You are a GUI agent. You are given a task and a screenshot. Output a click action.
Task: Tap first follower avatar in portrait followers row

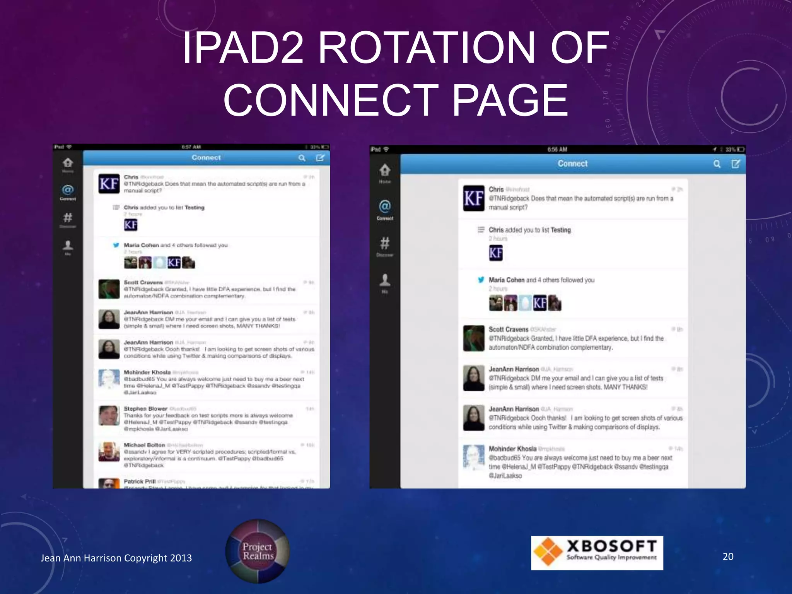coord(131,263)
